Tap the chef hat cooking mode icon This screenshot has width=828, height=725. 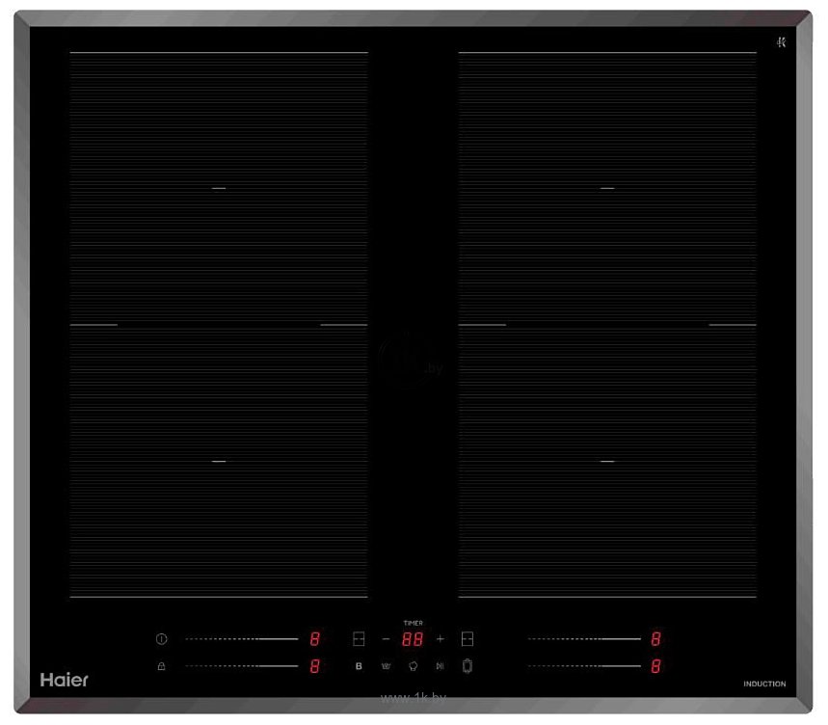414,666
